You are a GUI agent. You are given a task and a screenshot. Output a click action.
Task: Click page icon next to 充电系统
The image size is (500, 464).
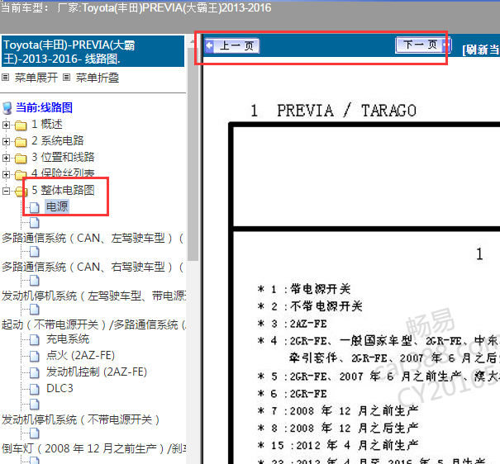[x=34, y=340]
